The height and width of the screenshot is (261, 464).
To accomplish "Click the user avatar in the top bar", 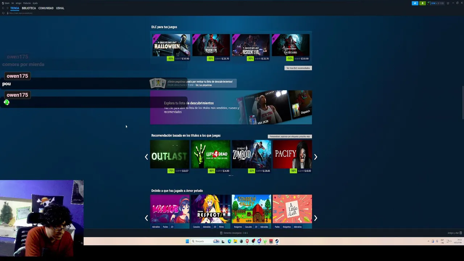I will [x=428, y=3].
